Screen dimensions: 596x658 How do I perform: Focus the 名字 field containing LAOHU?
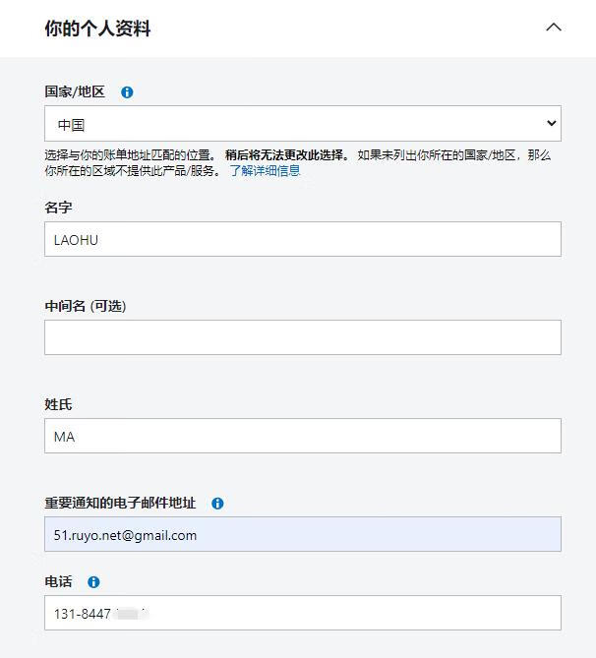[302, 239]
